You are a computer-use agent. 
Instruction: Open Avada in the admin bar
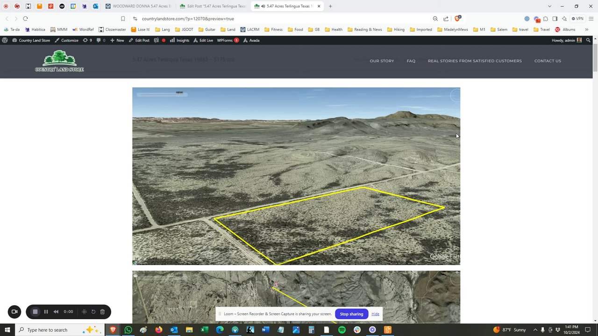[x=251, y=40]
